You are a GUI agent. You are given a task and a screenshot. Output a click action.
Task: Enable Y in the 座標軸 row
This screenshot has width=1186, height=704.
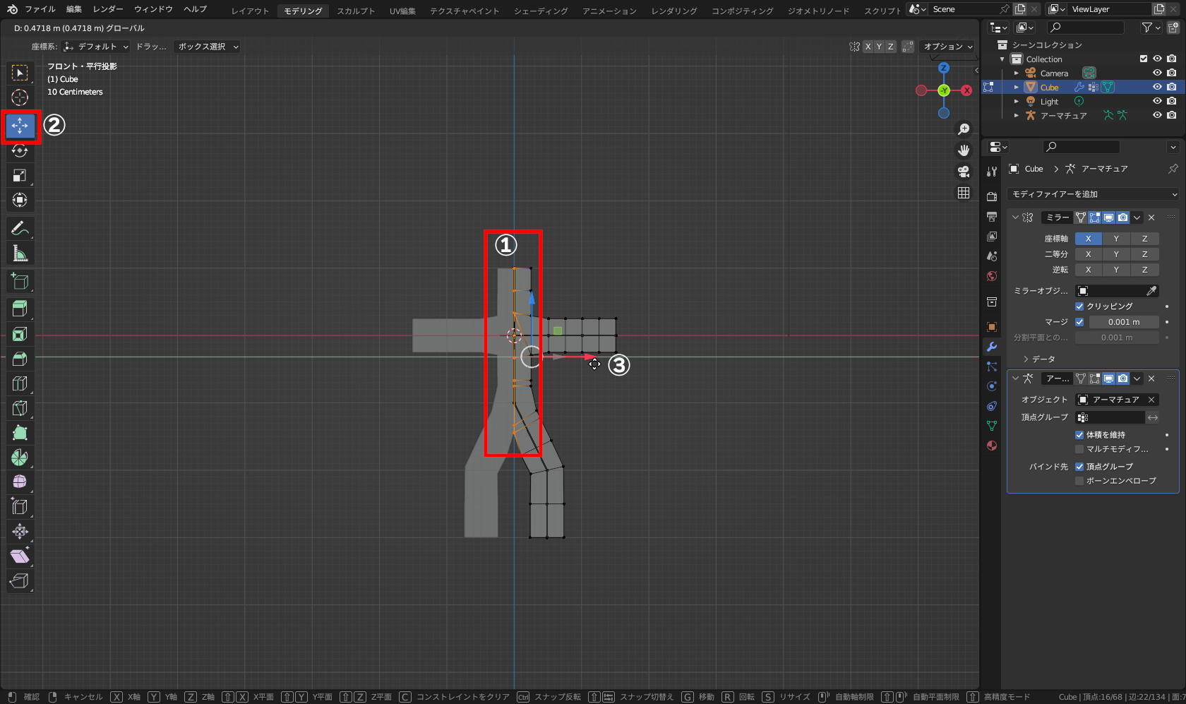coord(1116,239)
